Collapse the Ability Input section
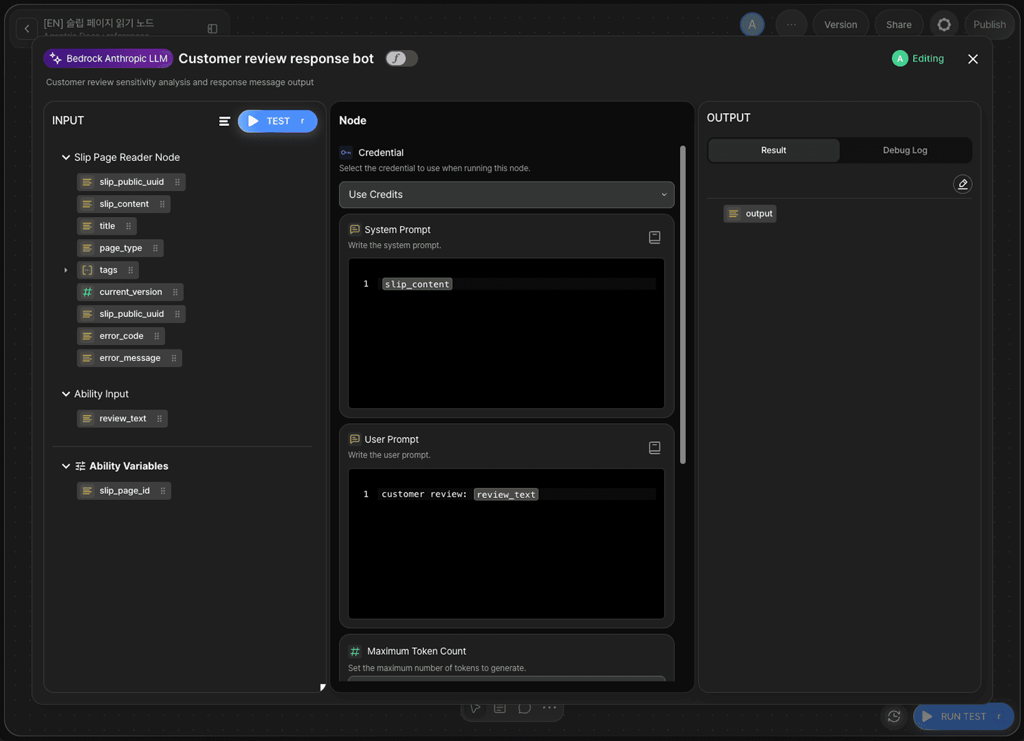The width and height of the screenshot is (1024, 741). (66, 394)
